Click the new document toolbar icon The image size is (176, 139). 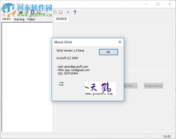pos(33,12)
